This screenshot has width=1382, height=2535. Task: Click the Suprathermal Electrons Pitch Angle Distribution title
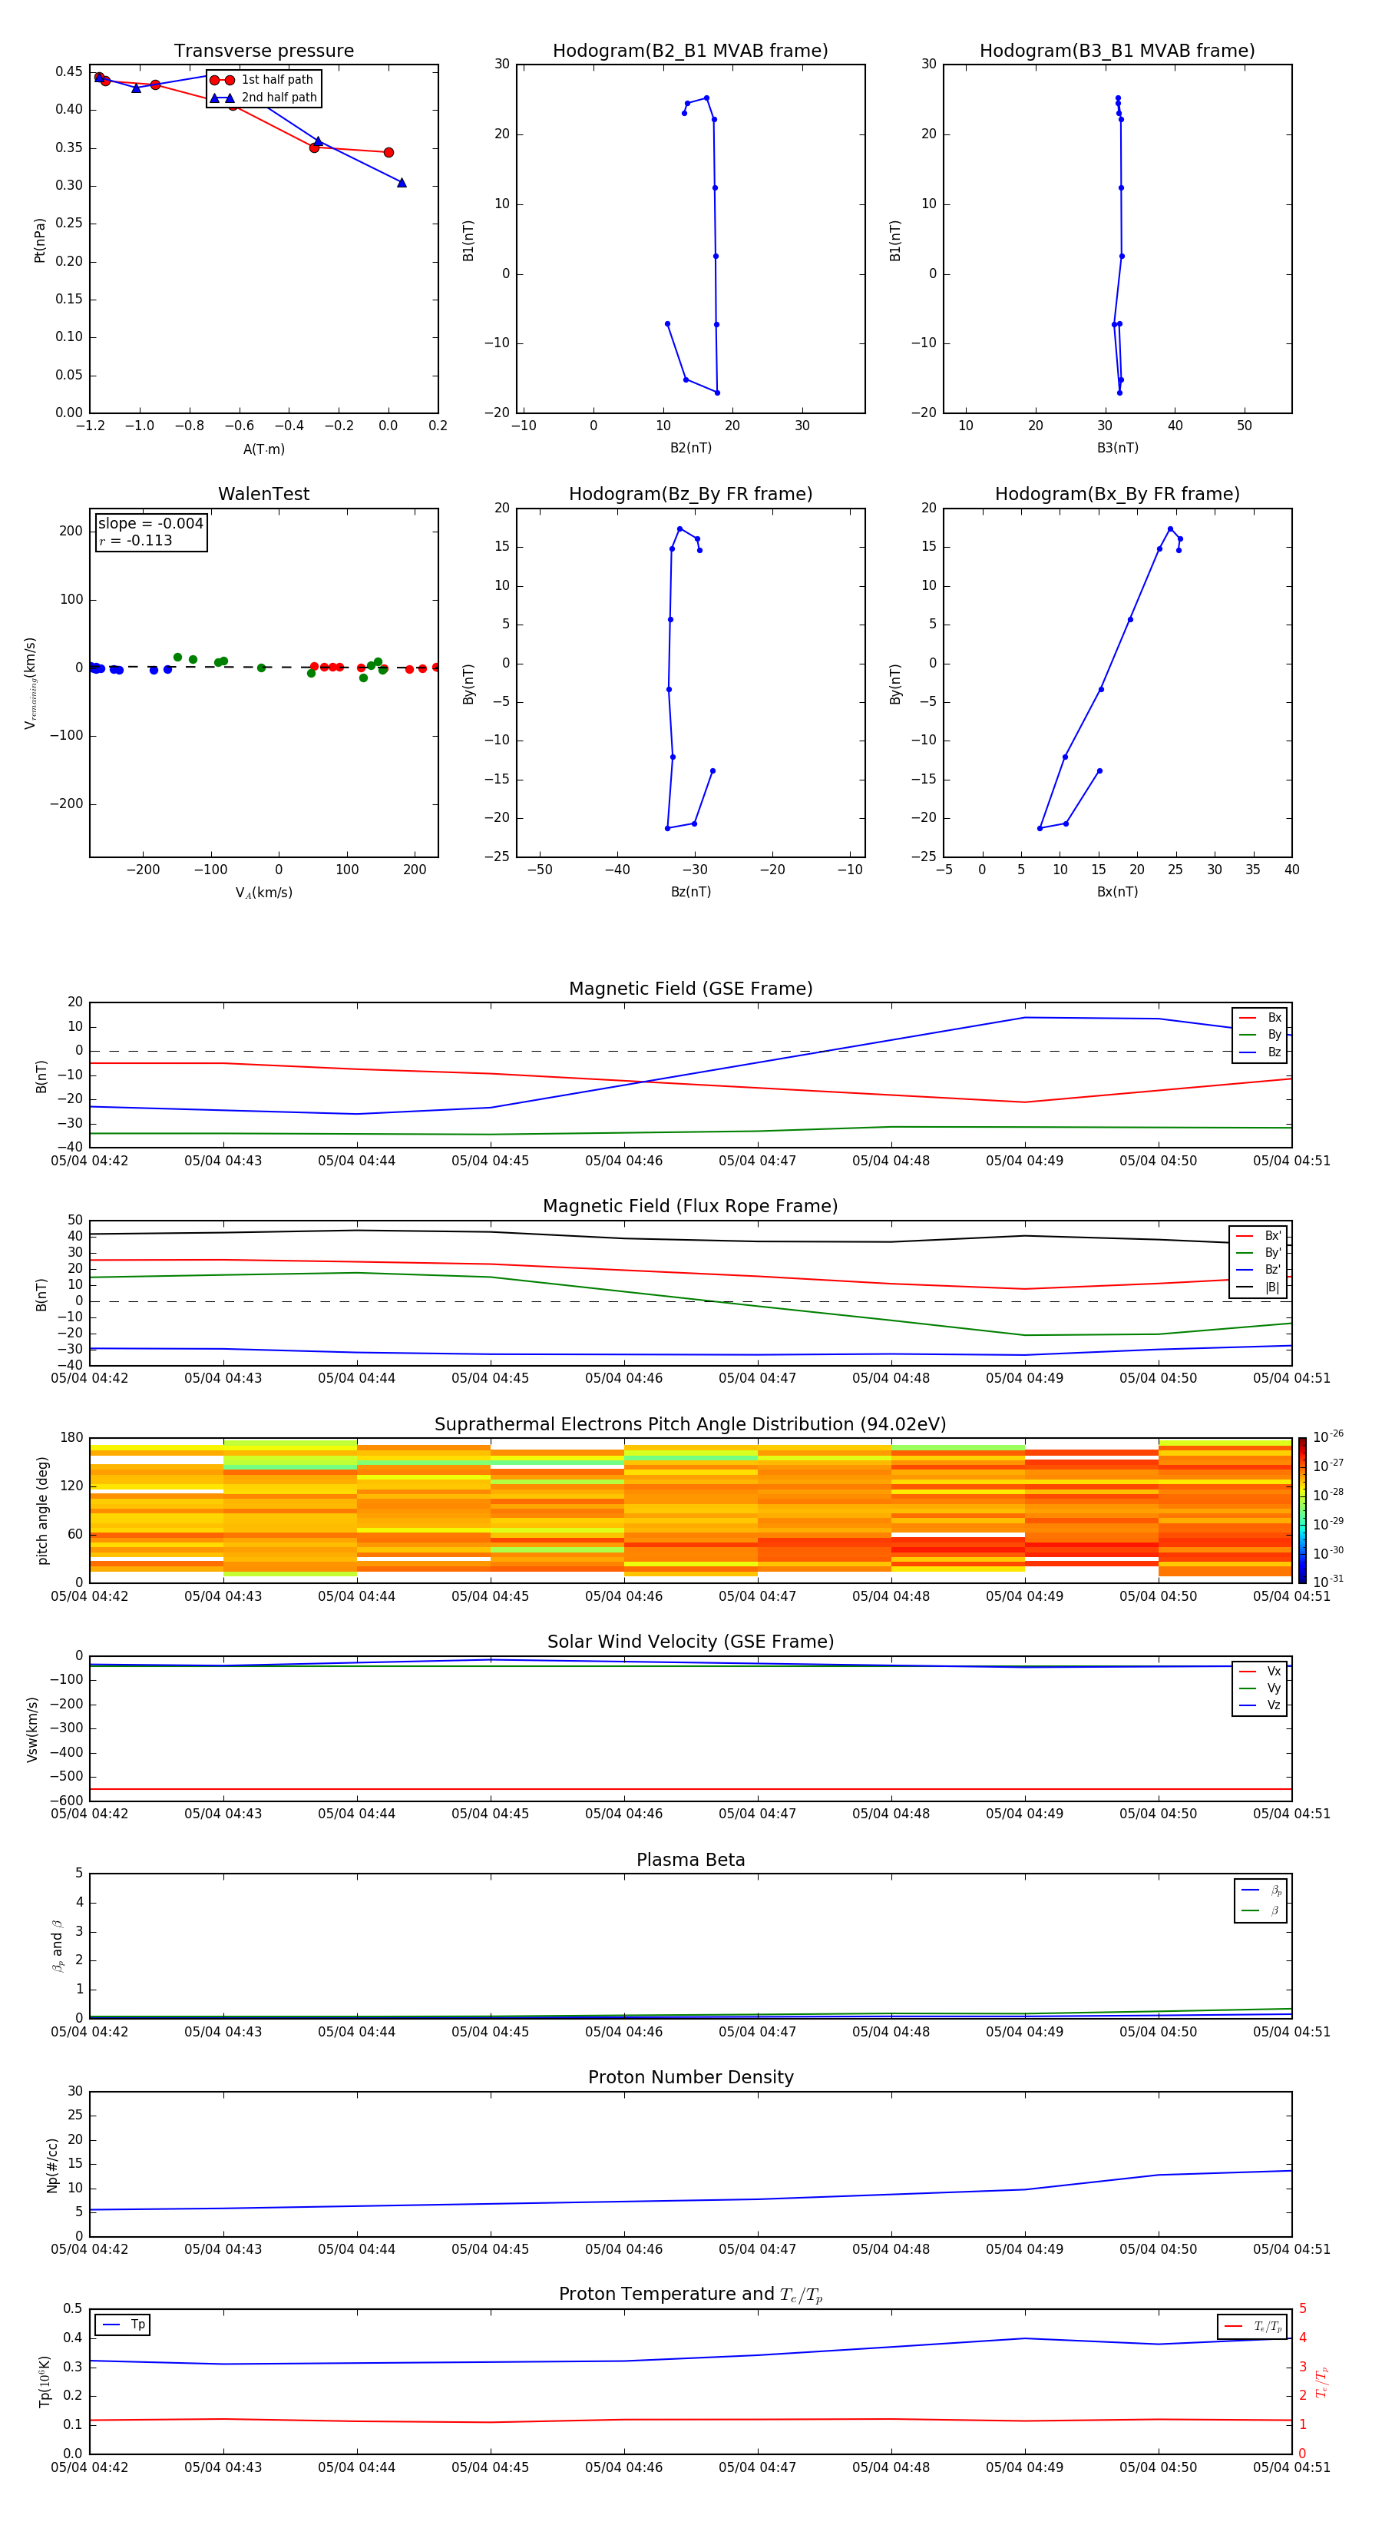click(x=690, y=1425)
